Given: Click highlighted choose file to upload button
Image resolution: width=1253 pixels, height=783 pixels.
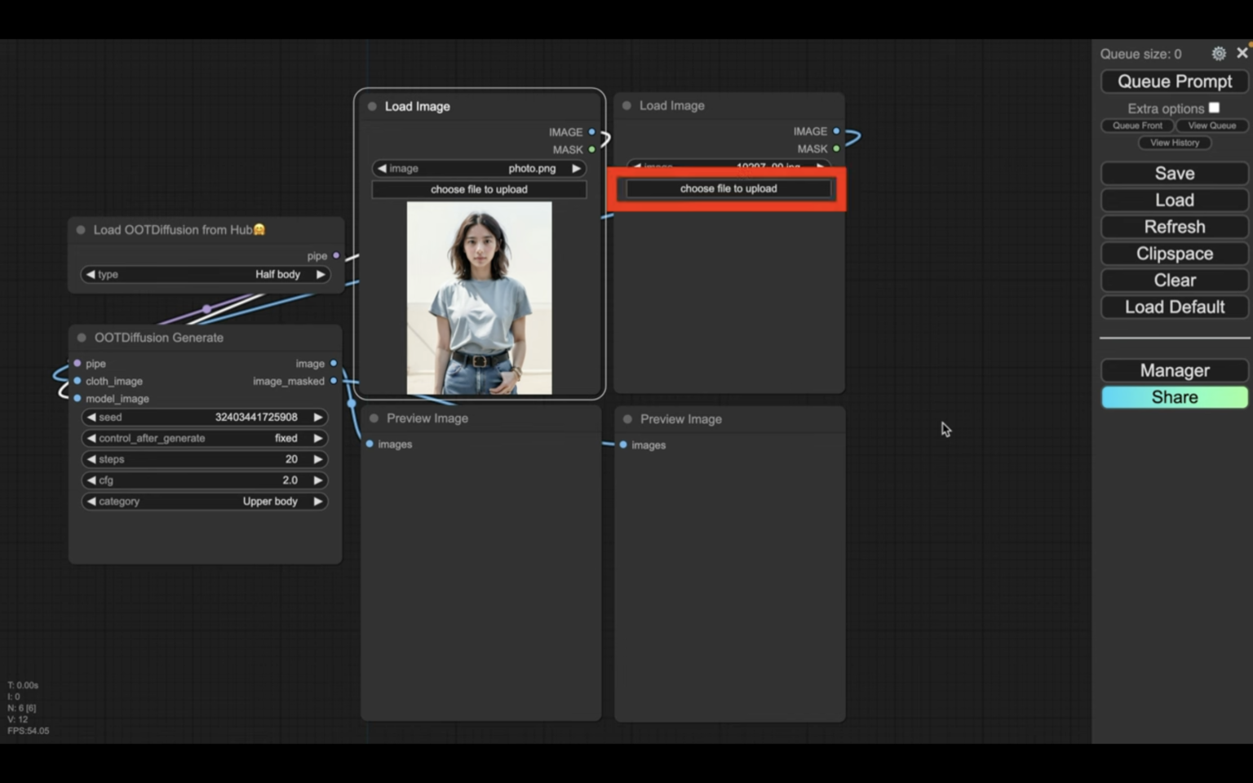Looking at the screenshot, I should point(728,188).
